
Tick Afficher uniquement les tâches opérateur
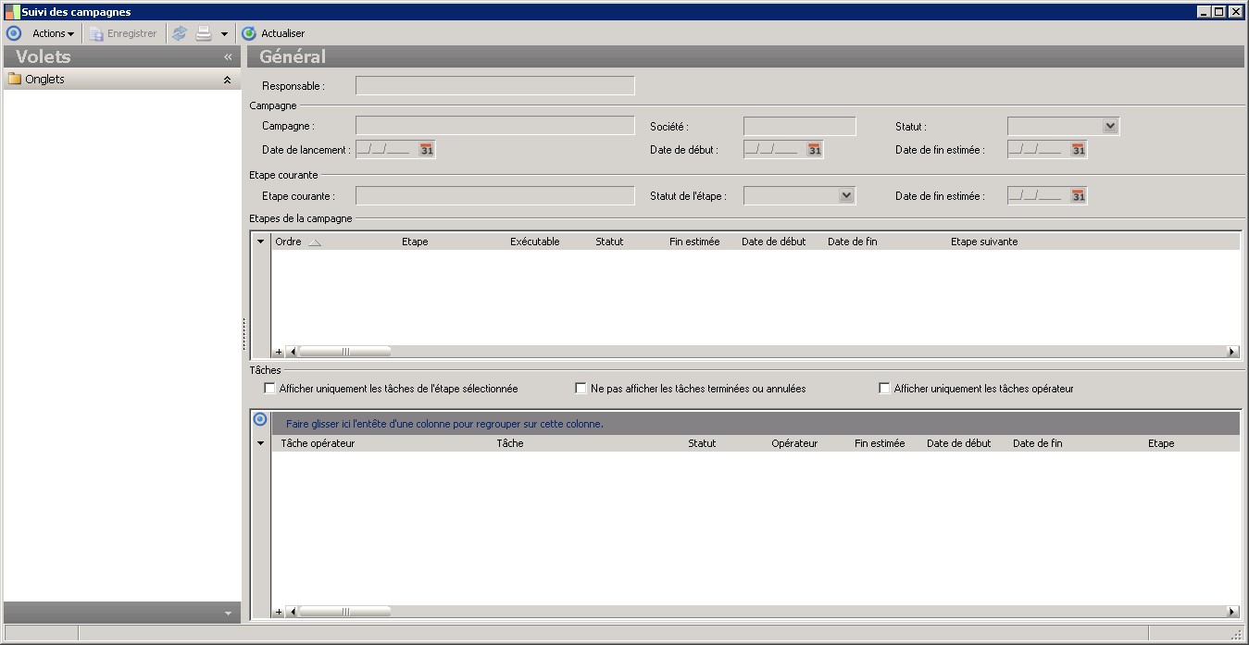[x=884, y=389]
